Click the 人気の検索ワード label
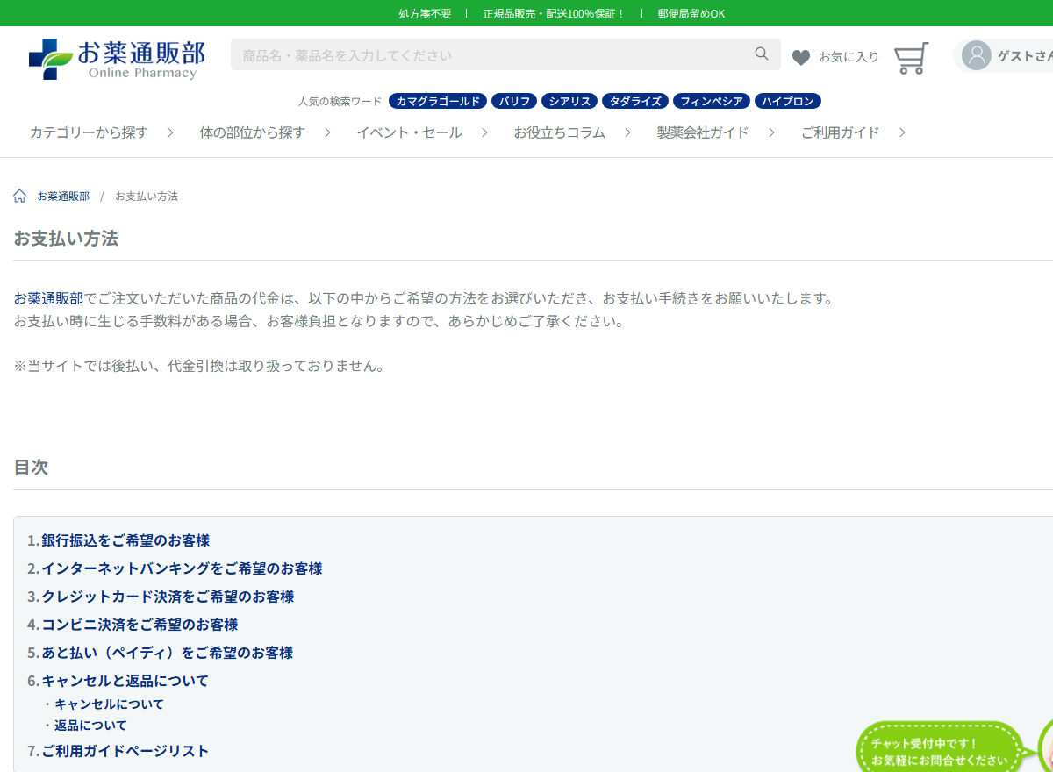 (340, 101)
